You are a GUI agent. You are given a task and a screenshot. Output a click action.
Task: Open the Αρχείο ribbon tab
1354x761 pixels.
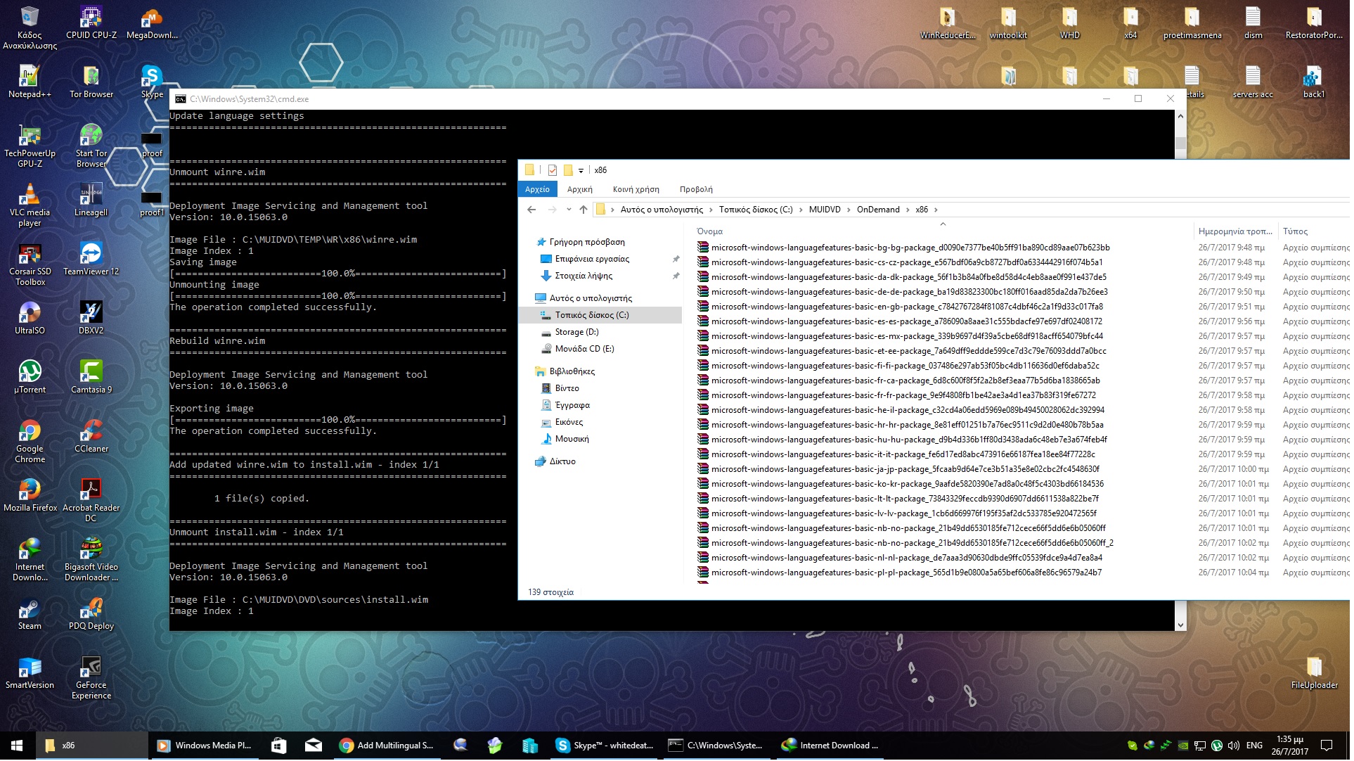539,190
